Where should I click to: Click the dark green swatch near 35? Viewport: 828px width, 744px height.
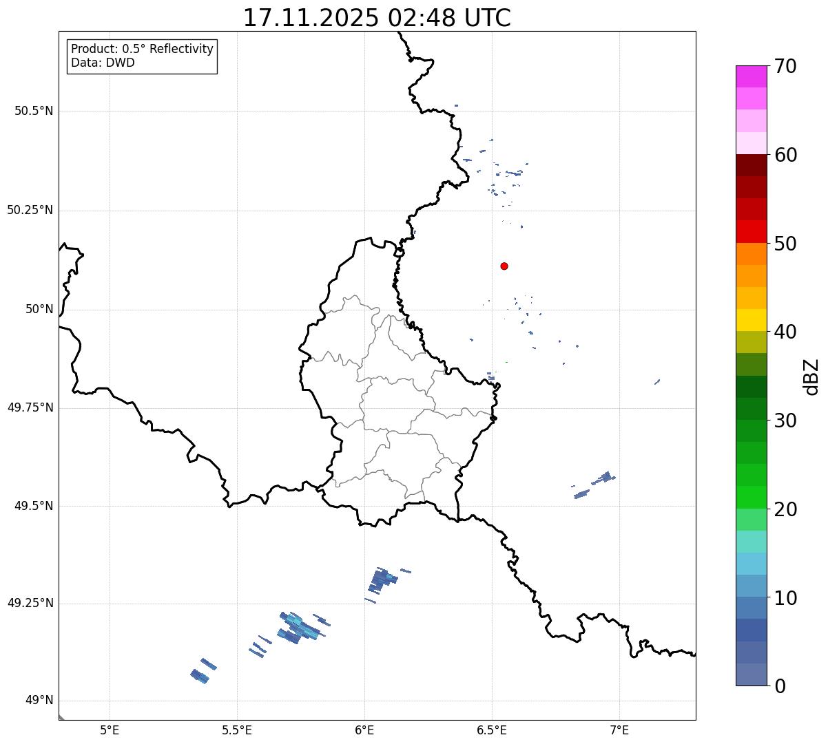coord(751,387)
